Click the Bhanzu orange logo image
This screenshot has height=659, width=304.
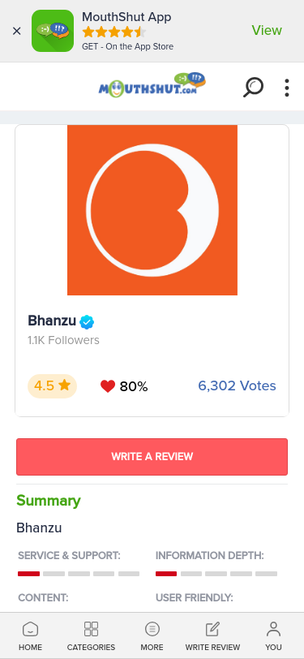(x=152, y=210)
